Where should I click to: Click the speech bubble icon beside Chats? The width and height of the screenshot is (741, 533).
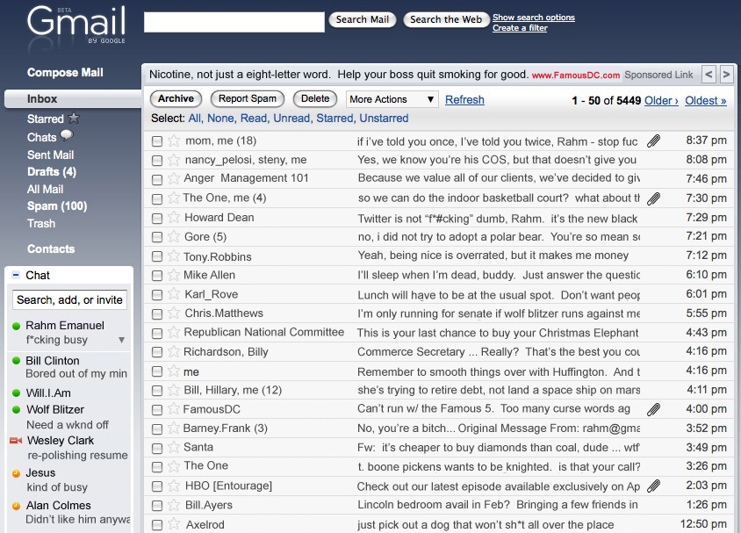pos(67,136)
